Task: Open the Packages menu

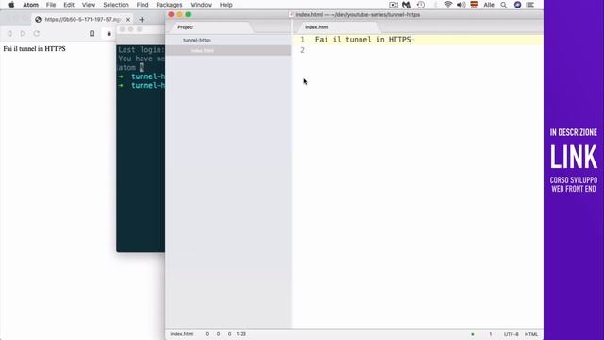Action: point(169,5)
